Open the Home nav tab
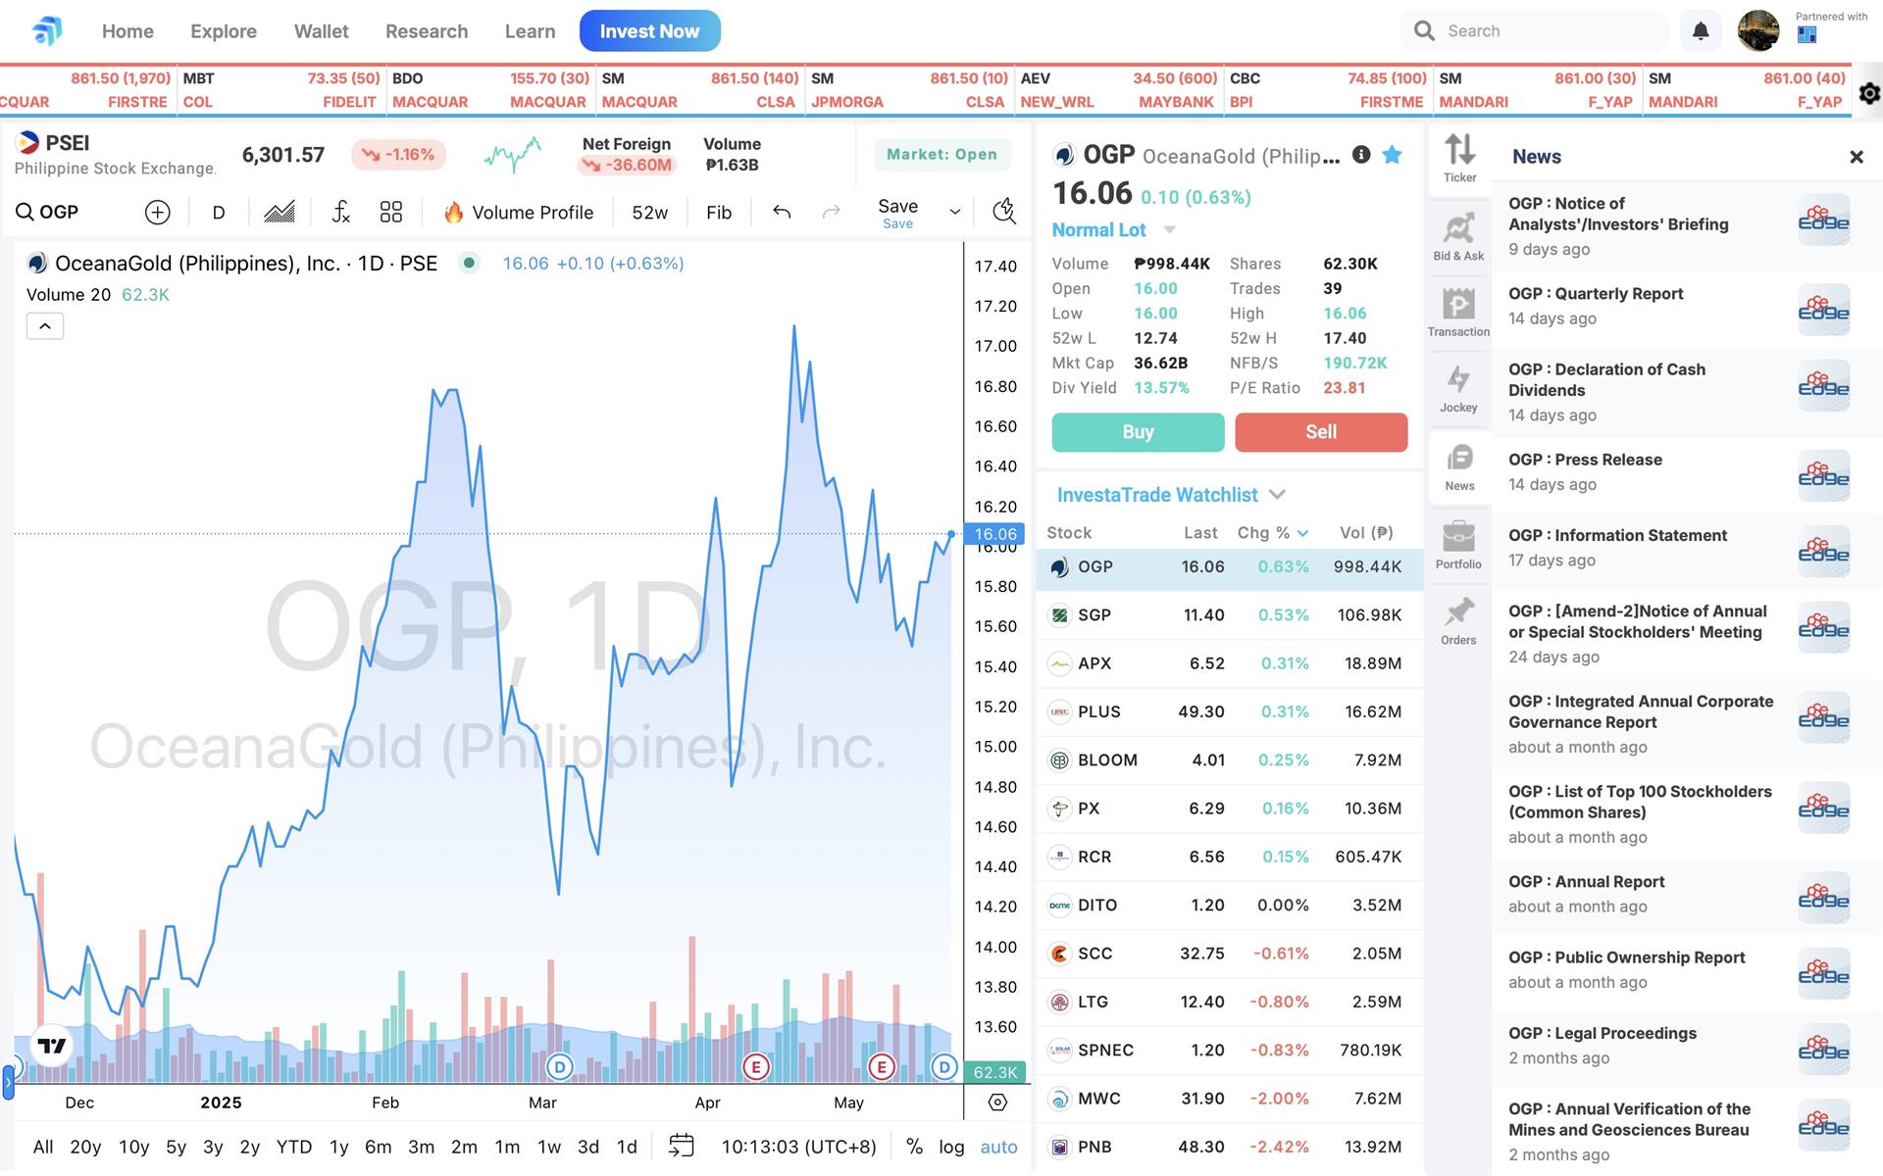Screen dimensions: 1883x1176 (x=127, y=31)
